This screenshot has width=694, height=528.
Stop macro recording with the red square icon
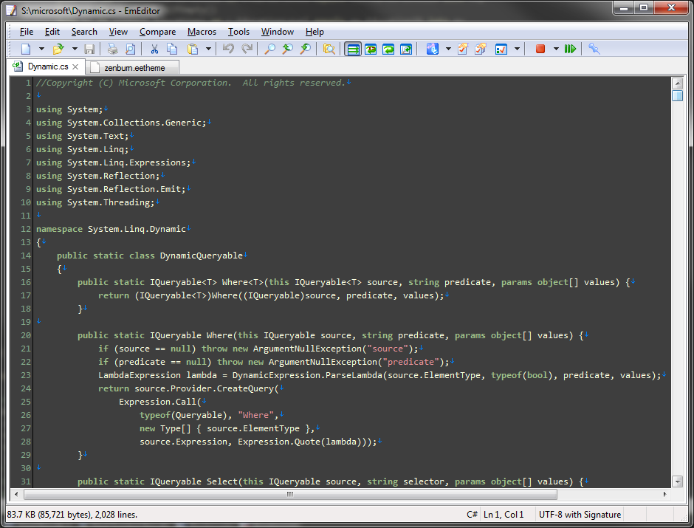539,48
